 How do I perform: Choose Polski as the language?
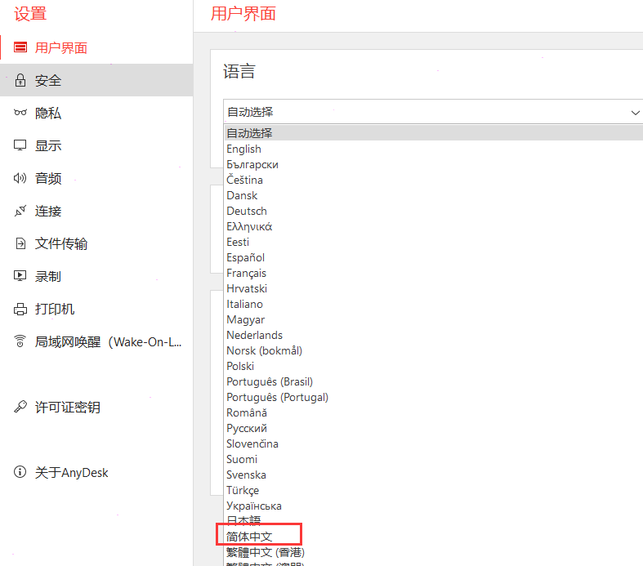point(434,366)
